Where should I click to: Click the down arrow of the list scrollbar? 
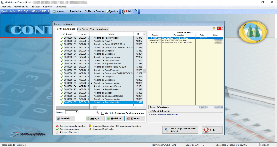click(x=144, y=108)
